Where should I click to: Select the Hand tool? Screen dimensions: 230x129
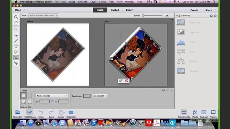tap(16, 23)
